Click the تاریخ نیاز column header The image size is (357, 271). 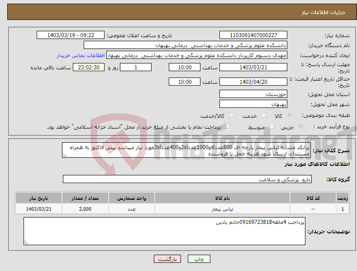coord(39,198)
